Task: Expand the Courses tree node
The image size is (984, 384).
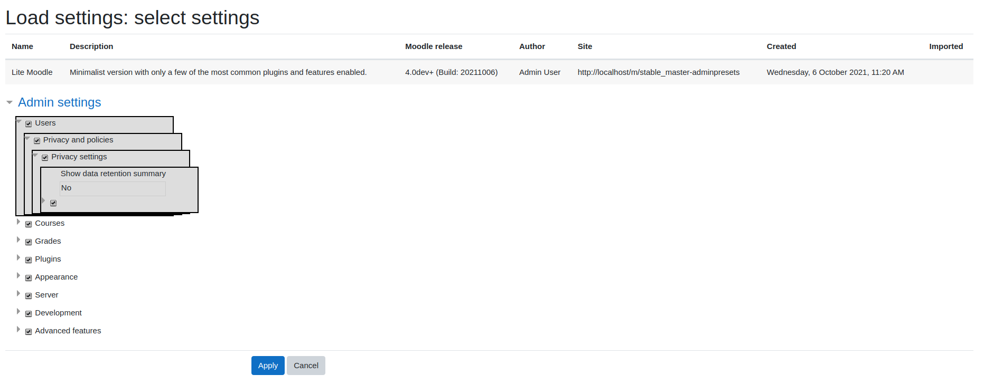Action: (18, 222)
